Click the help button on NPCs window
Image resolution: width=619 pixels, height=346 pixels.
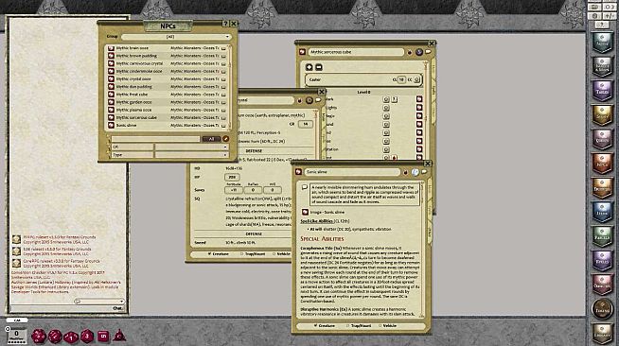click(x=225, y=24)
